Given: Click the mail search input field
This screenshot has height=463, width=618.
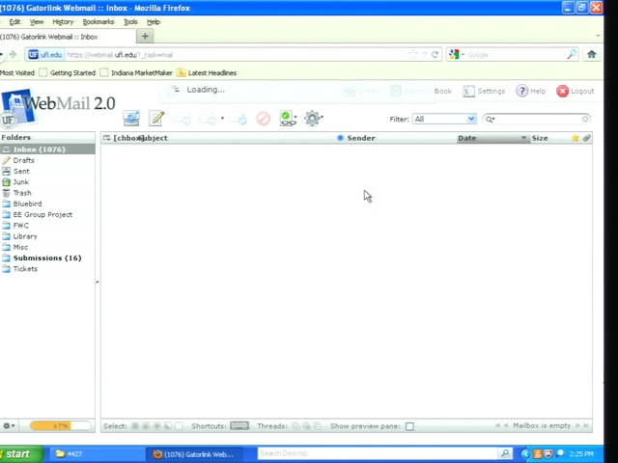Looking at the screenshot, I should click(x=539, y=119).
